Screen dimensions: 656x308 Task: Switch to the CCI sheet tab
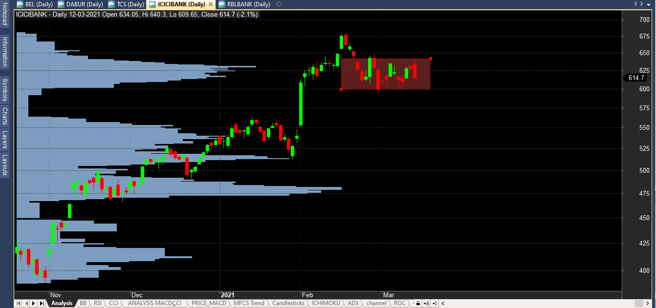click(x=113, y=303)
